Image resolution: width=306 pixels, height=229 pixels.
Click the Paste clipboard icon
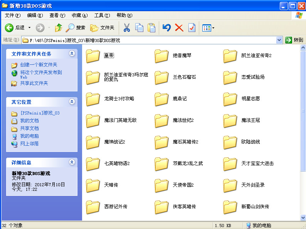pyautogui.click(x=151, y=28)
